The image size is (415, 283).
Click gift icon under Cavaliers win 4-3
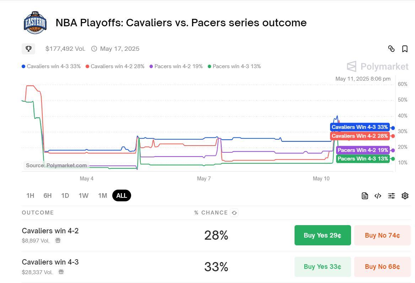click(x=61, y=272)
